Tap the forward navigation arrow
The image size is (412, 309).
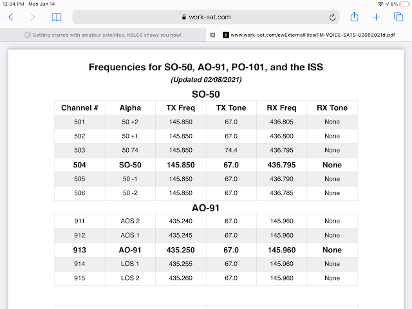pos(33,17)
